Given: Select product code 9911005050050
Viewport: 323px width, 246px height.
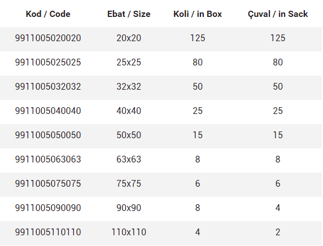Looking at the screenshot, I should (x=48, y=135).
